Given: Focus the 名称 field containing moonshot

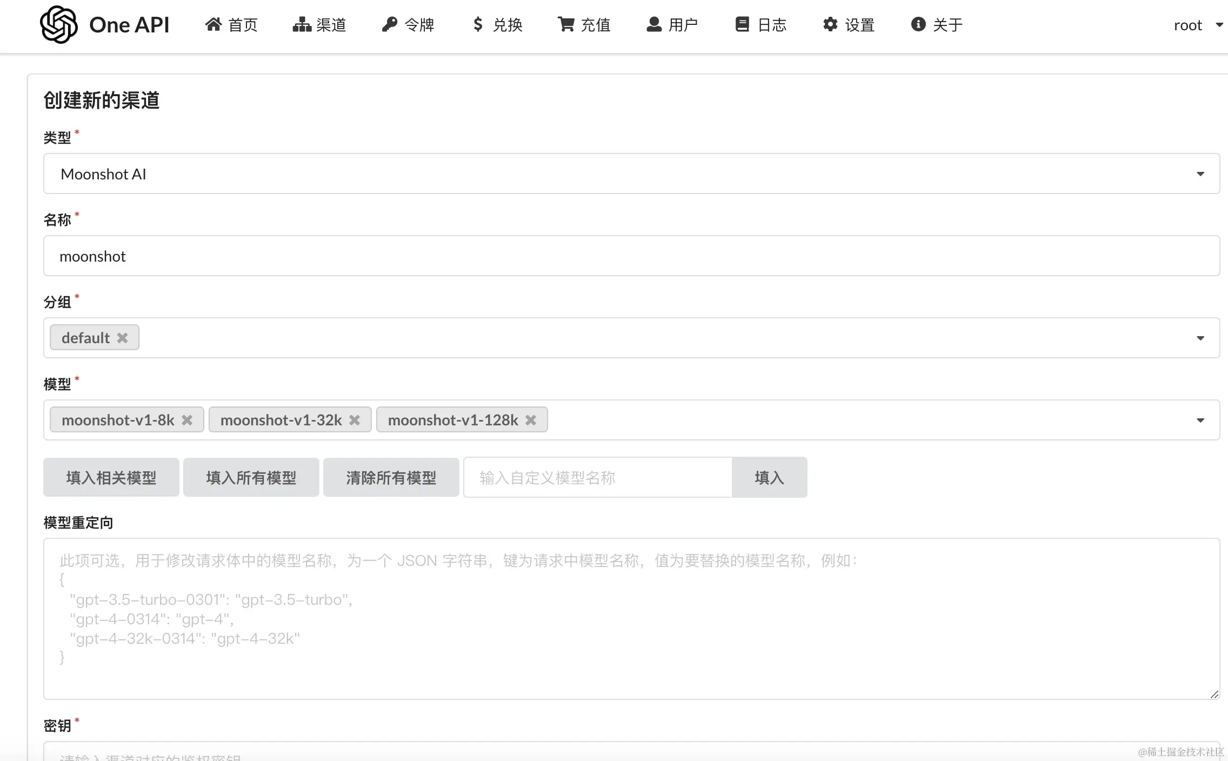Looking at the screenshot, I should (631, 256).
